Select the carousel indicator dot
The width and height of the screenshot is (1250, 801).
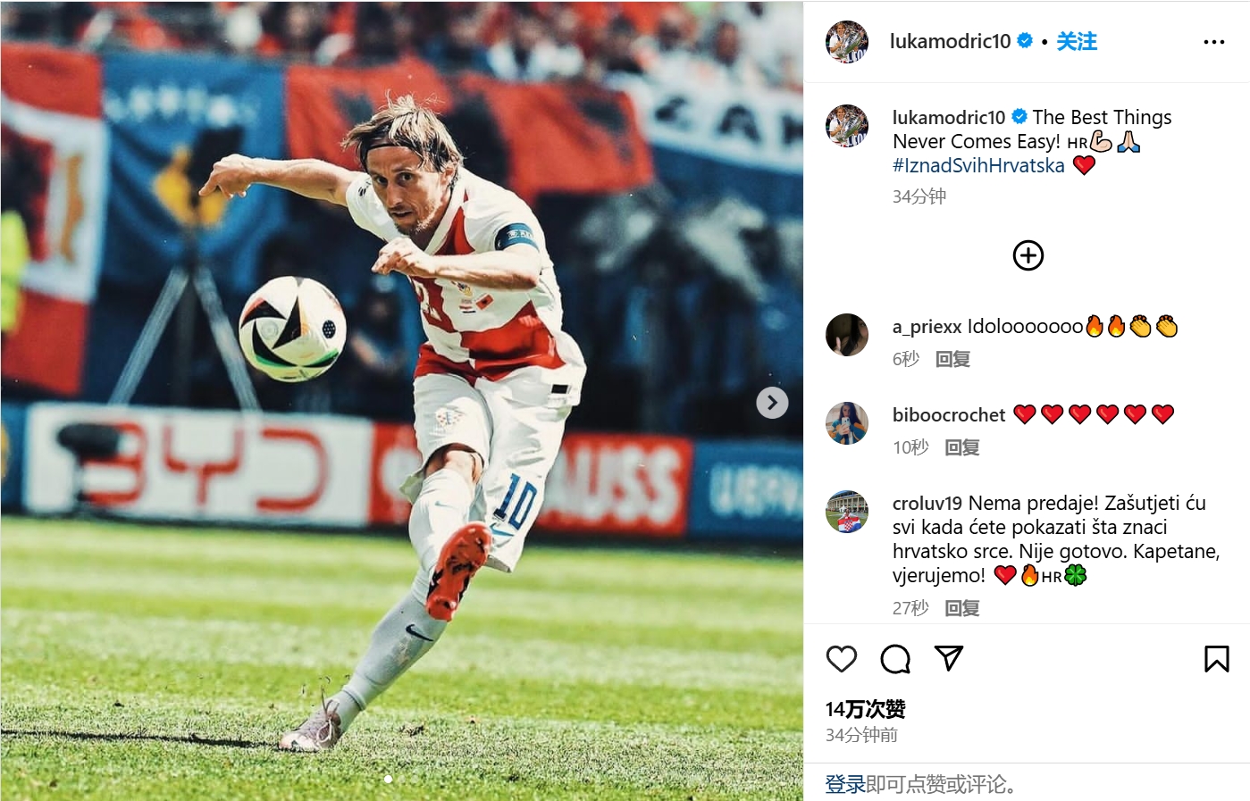[x=388, y=780]
